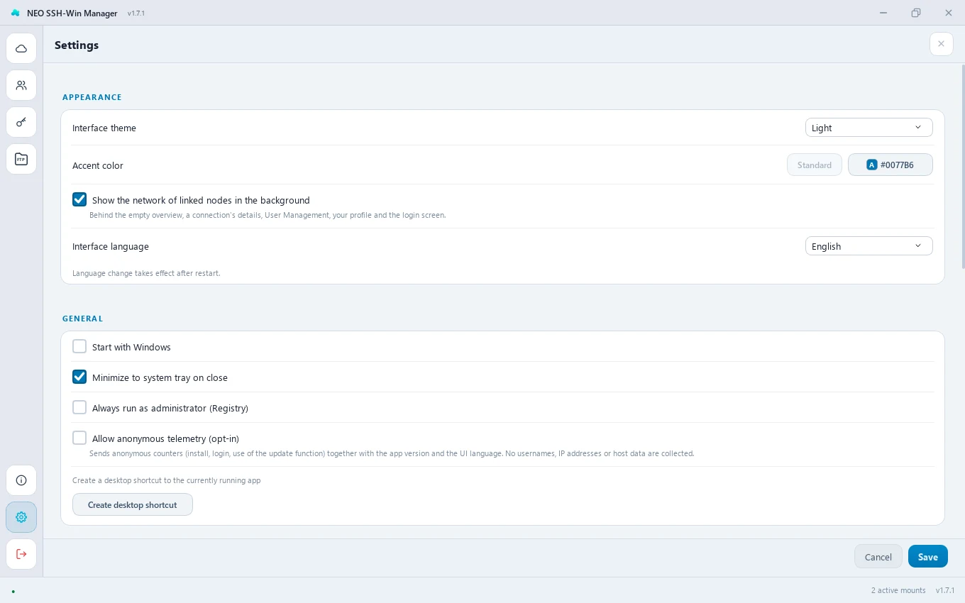Maximize the window from title bar
The height and width of the screenshot is (603, 965).
coord(916,13)
